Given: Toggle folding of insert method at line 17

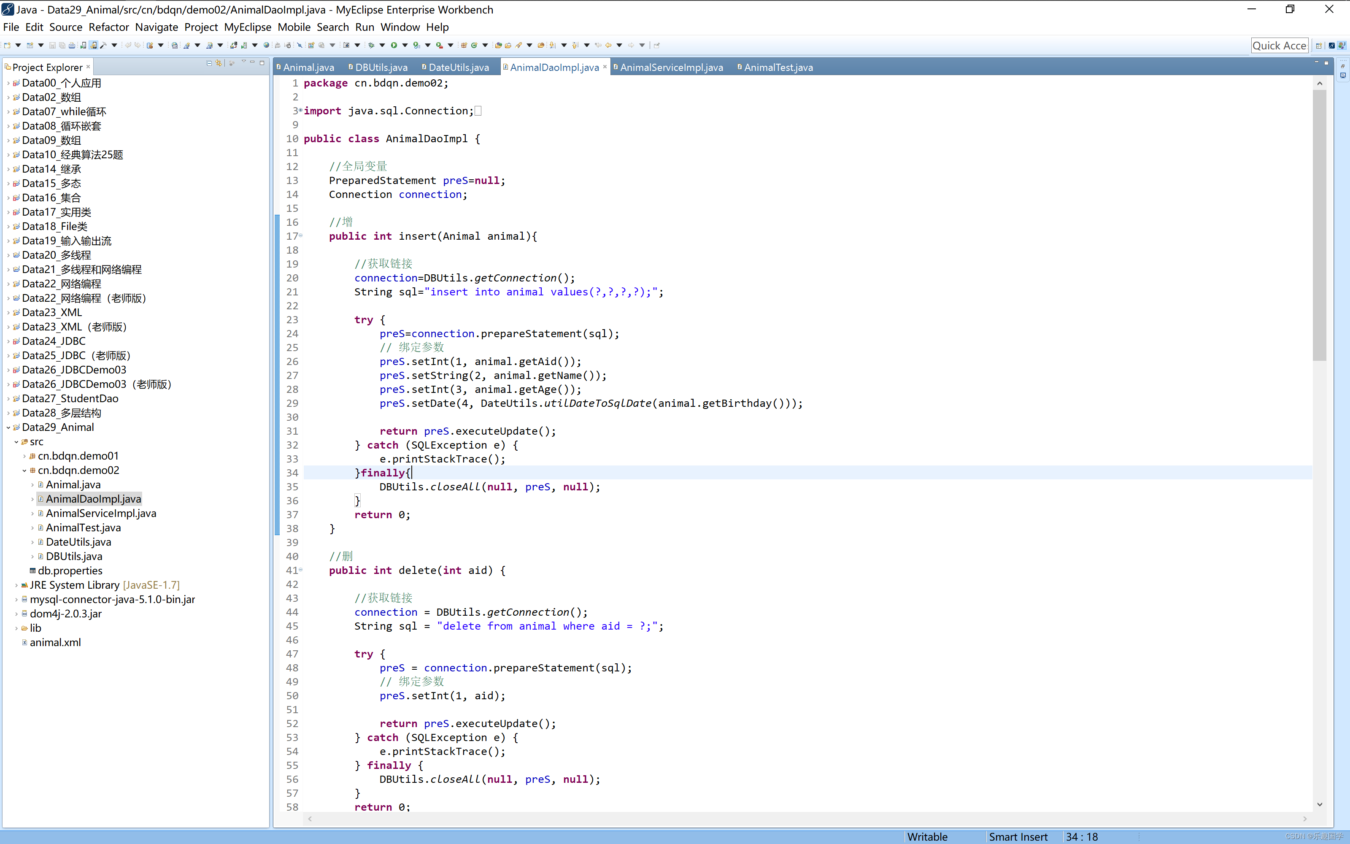Looking at the screenshot, I should tap(301, 235).
